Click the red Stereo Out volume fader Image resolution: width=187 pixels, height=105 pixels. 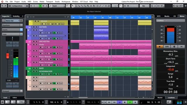pos(8,56)
